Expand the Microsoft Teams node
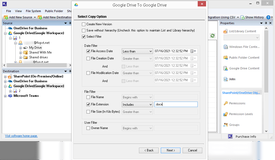This screenshot has width=275, height=160. tap(5, 96)
